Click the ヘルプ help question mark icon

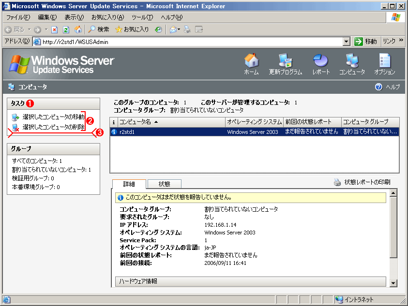[378, 87]
